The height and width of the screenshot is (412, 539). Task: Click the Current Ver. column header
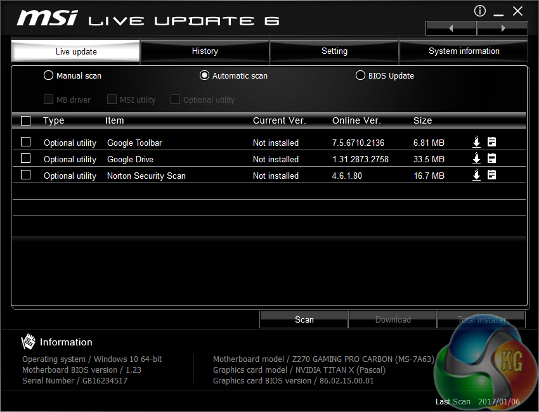coord(279,120)
